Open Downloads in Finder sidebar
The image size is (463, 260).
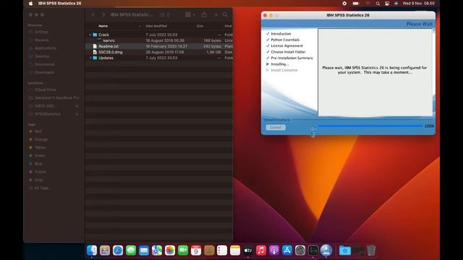tap(44, 72)
